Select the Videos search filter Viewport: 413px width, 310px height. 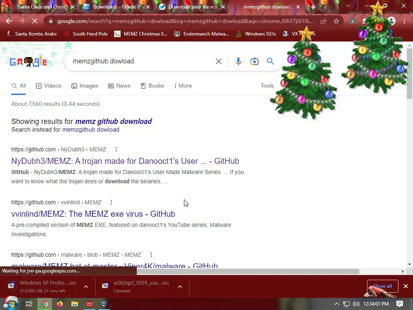click(48, 86)
